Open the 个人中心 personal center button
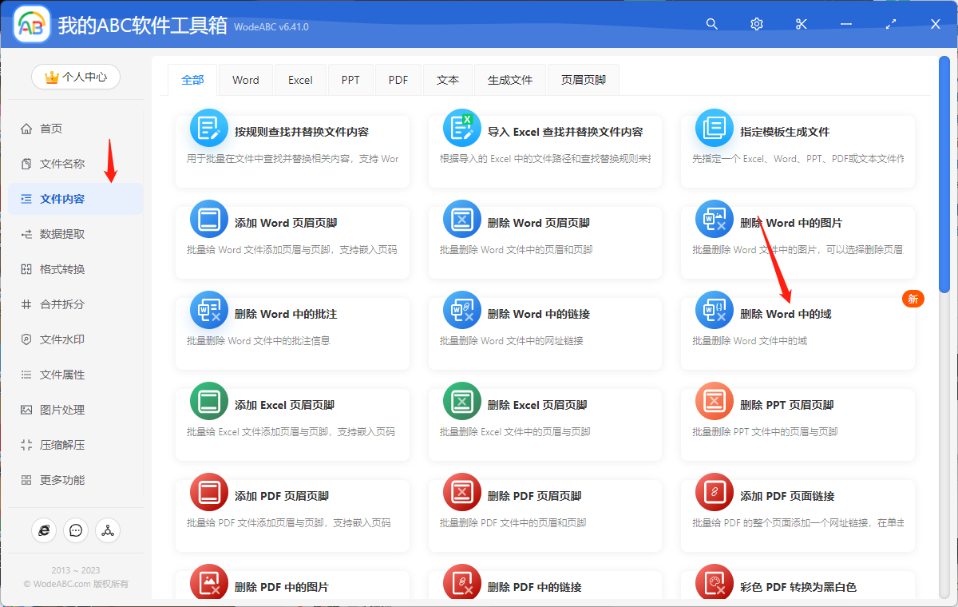 (x=75, y=77)
